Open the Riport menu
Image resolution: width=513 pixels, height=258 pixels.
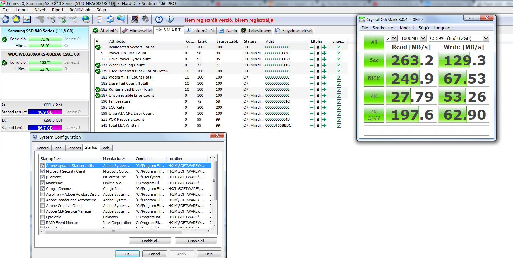pos(58,10)
